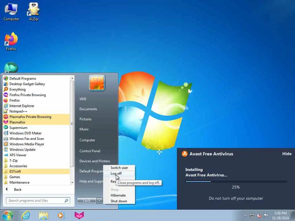Click the Search programs and files box
This screenshot has width=295, height=221.
38,201
